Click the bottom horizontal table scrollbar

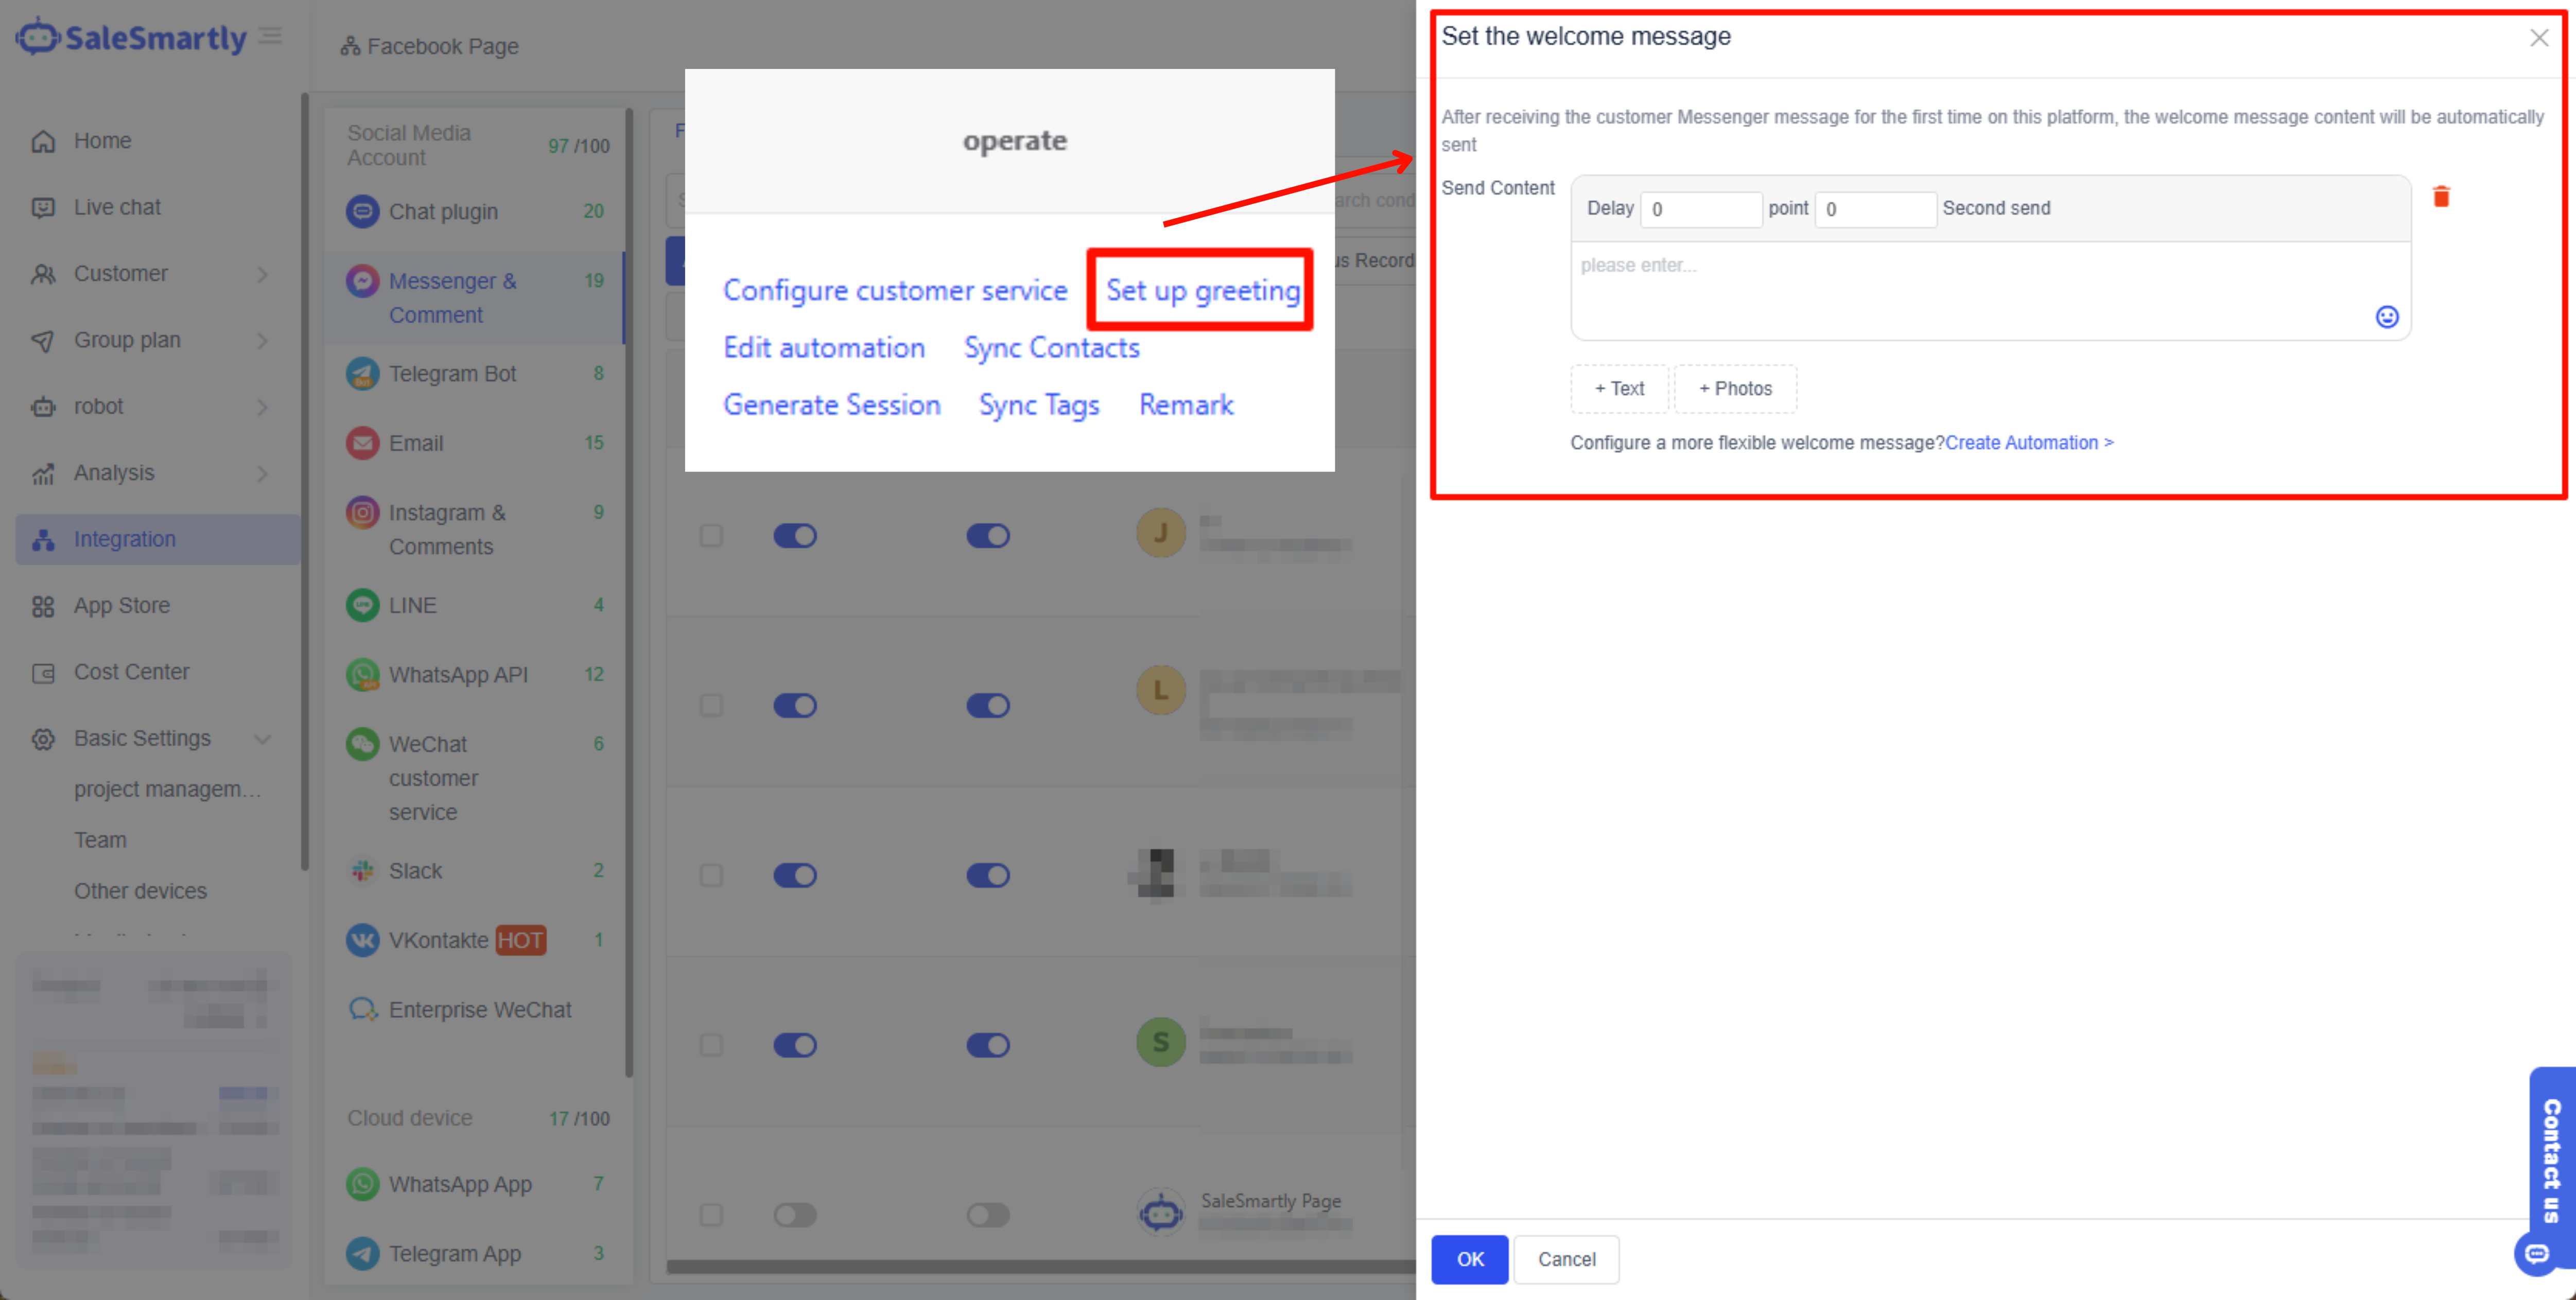coord(1040,1267)
